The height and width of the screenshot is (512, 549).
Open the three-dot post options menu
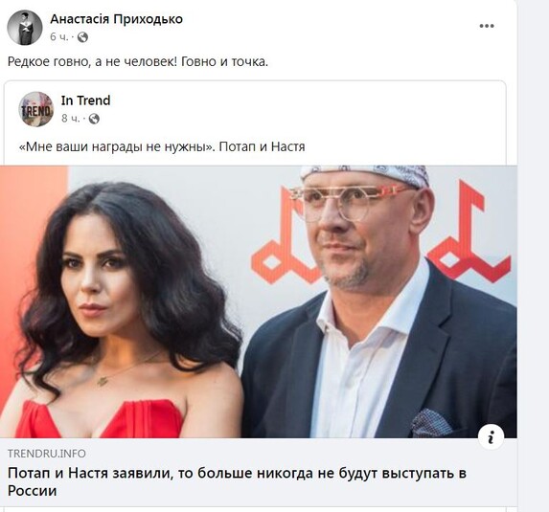[x=487, y=26]
